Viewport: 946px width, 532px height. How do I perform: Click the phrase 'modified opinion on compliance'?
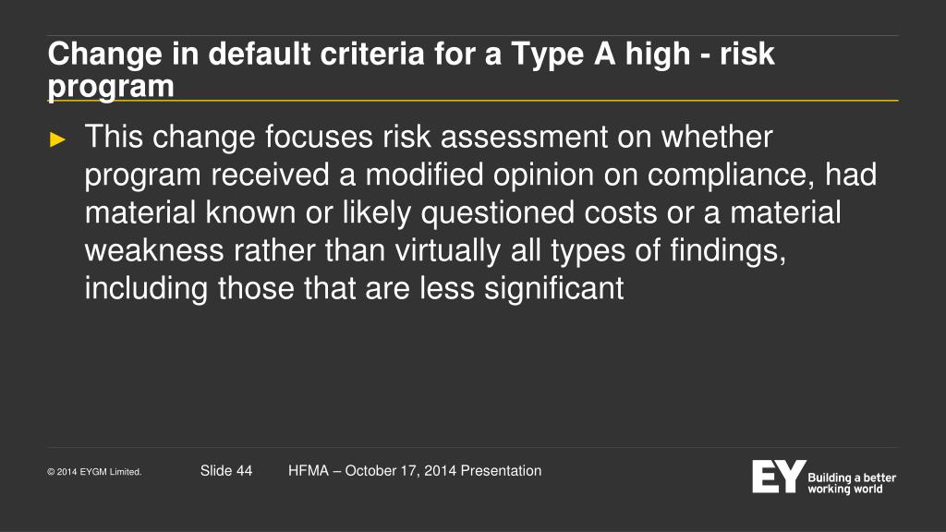pos(586,175)
